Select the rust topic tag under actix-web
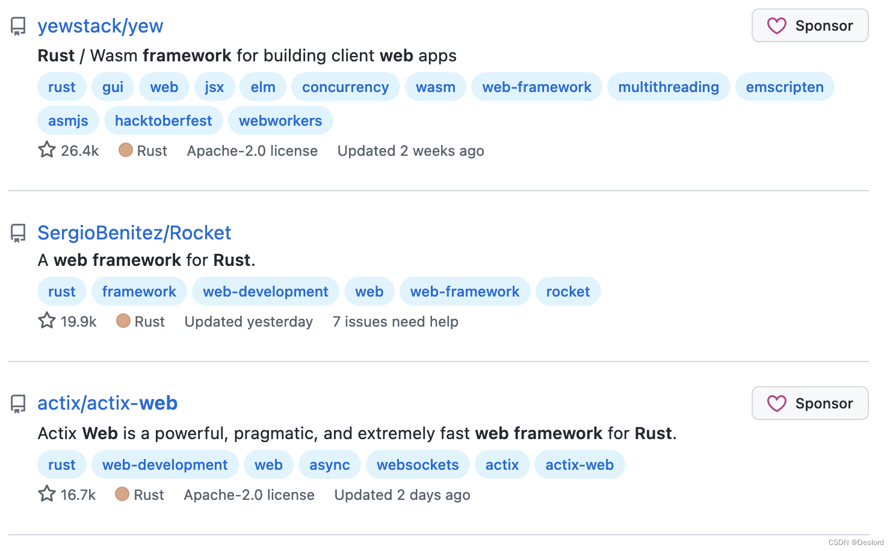The image size is (893, 551). pos(62,464)
